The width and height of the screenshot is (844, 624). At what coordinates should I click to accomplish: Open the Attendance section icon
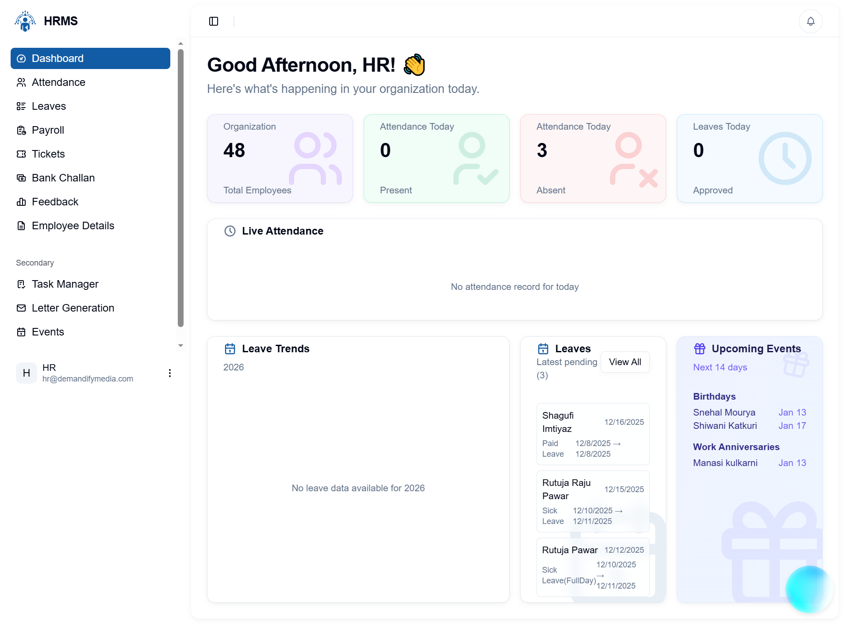(x=21, y=82)
